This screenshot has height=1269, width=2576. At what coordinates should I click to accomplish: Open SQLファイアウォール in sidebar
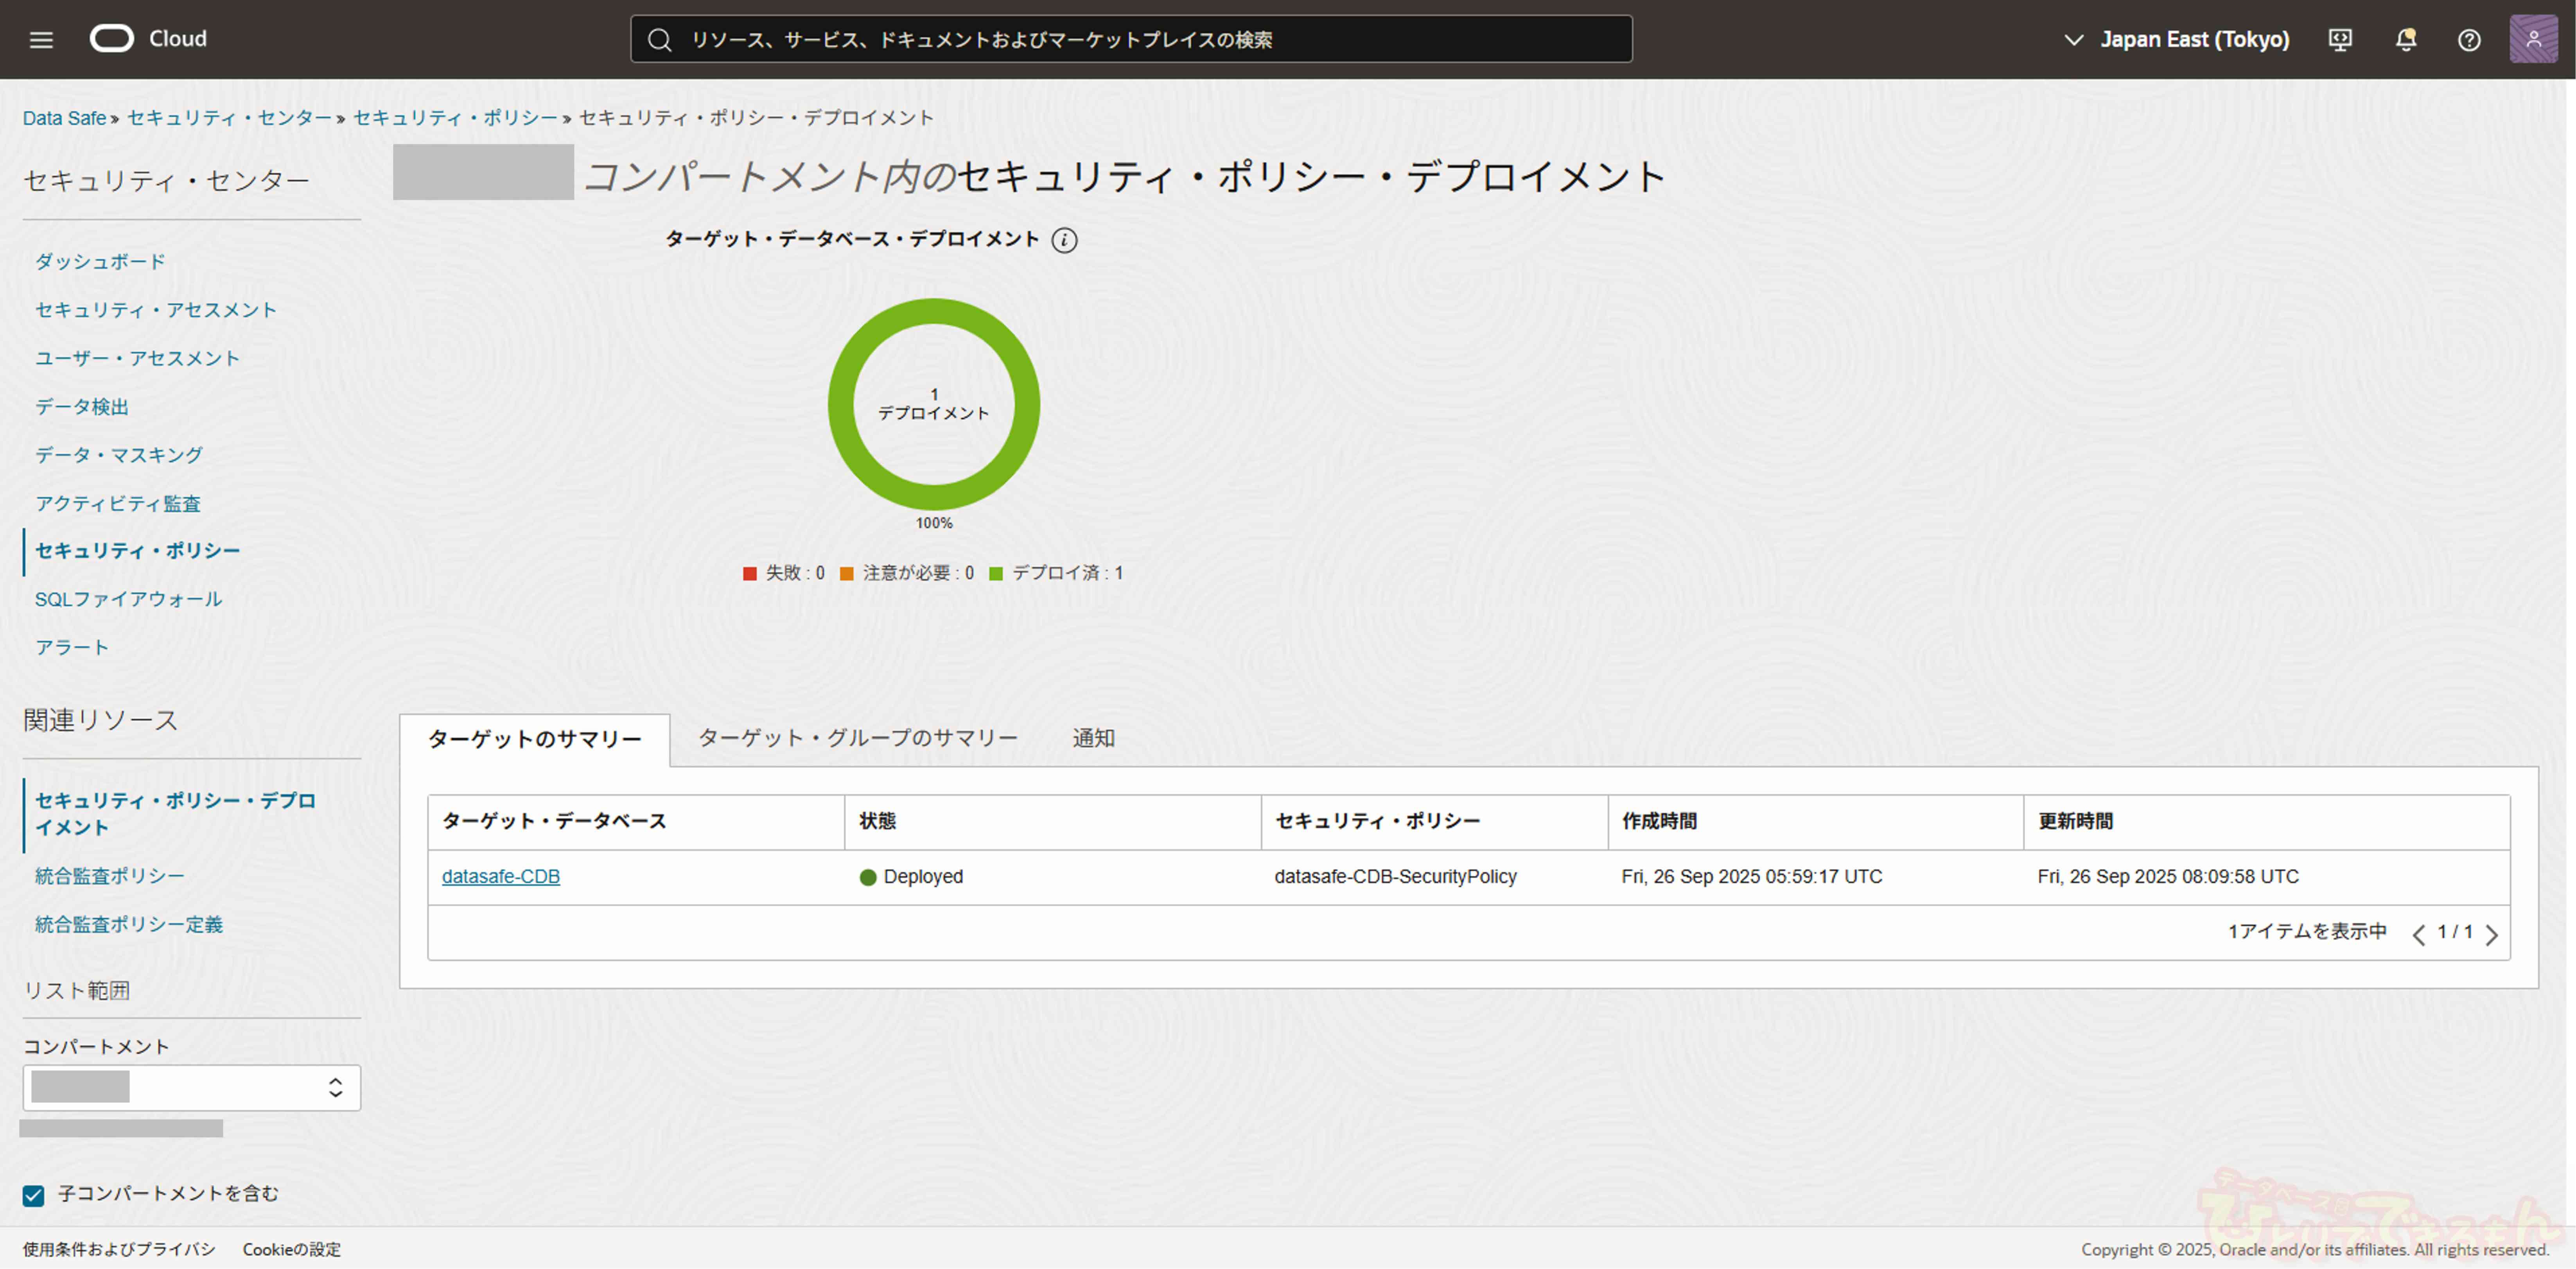128,599
